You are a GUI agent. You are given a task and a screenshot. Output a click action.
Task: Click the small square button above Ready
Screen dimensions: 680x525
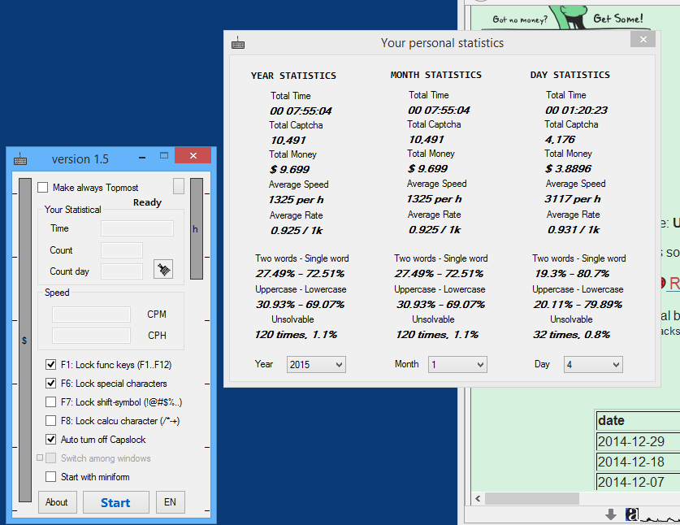pos(179,186)
